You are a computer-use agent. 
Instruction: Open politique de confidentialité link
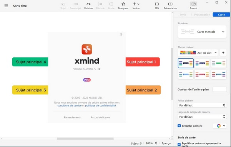(100, 106)
